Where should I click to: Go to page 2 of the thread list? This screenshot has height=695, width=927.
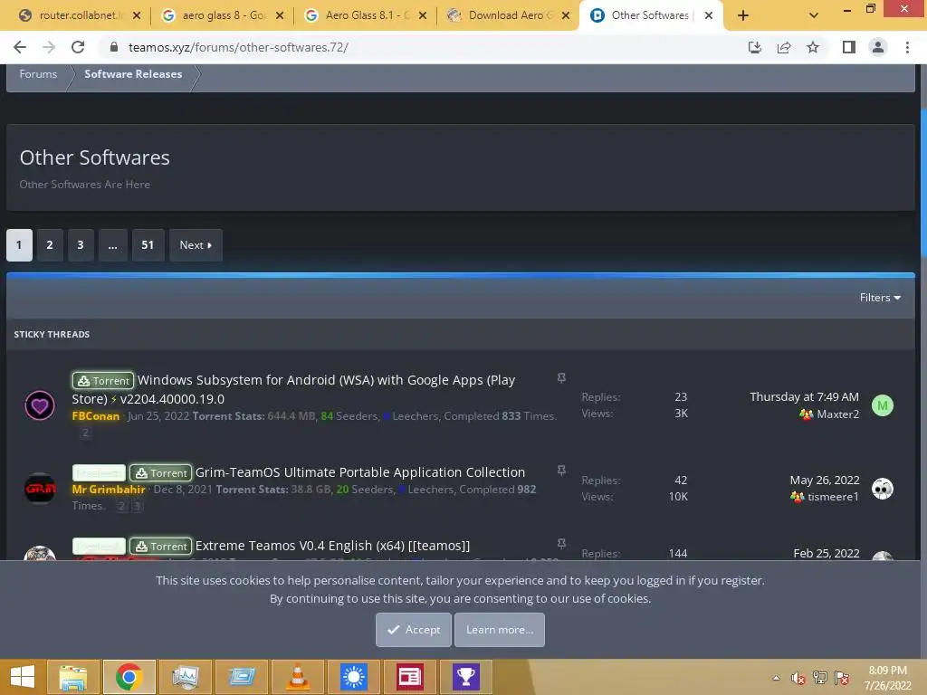[50, 244]
